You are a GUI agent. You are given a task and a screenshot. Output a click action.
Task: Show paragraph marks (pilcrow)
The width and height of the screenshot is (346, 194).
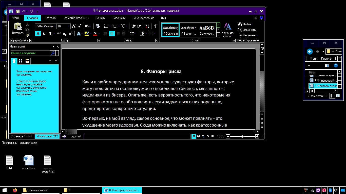coord(155,26)
